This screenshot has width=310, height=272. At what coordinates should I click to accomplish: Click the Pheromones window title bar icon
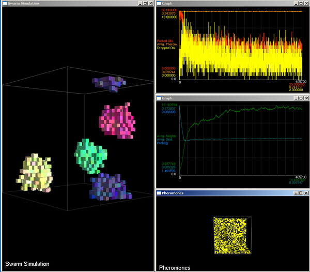[160, 193]
